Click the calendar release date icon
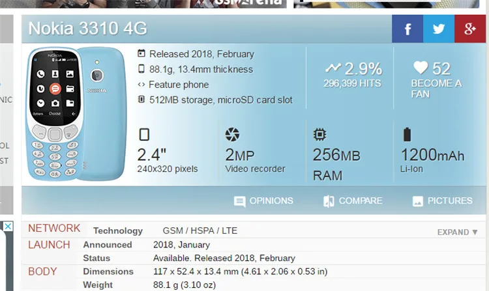 tap(141, 53)
